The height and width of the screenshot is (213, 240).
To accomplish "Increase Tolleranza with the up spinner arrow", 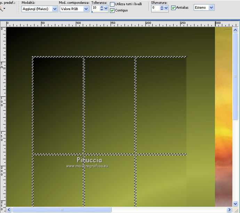I will click(101, 7).
